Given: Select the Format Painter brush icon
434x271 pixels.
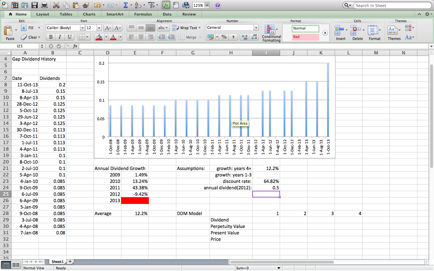Looking at the screenshot, I should click(85, 5).
